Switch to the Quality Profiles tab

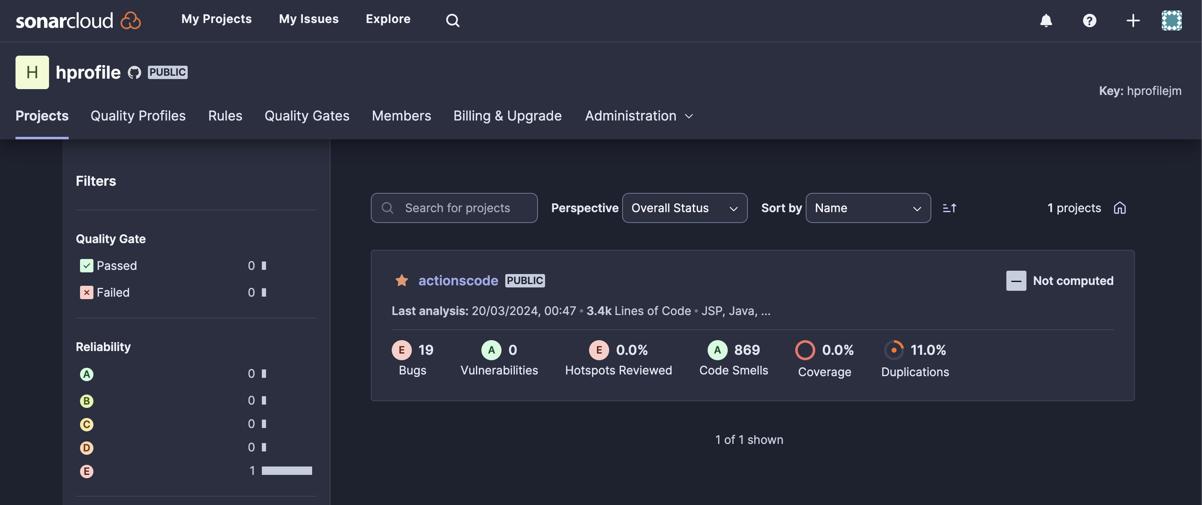click(x=138, y=115)
